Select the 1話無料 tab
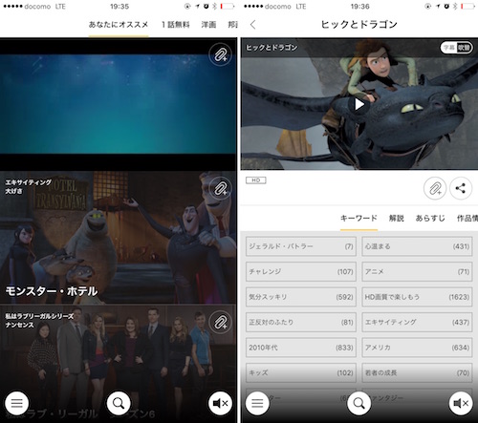This screenshot has height=423, width=478. [176, 25]
